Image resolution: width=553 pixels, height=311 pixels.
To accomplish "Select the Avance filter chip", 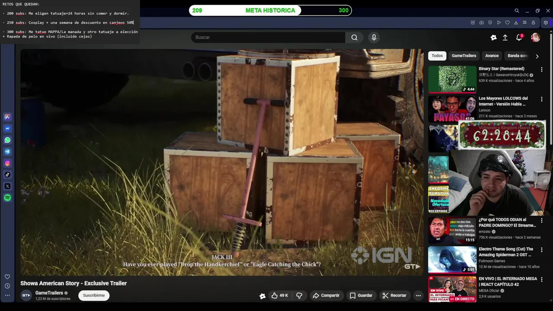I will click(x=492, y=56).
